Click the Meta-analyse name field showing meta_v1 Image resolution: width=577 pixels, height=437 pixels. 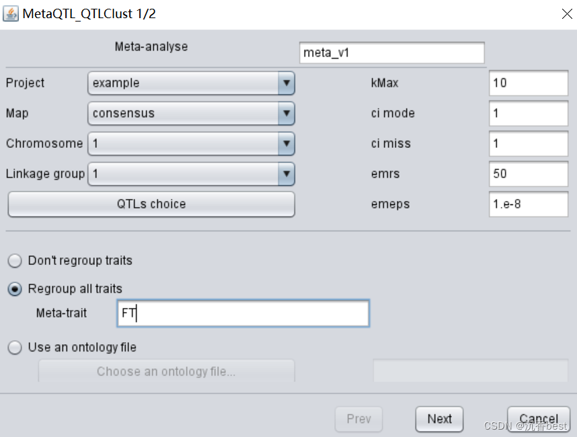[391, 52]
